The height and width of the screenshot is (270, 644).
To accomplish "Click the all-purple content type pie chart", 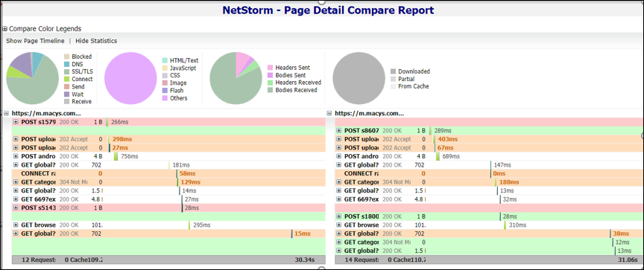I will coord(130,78).
